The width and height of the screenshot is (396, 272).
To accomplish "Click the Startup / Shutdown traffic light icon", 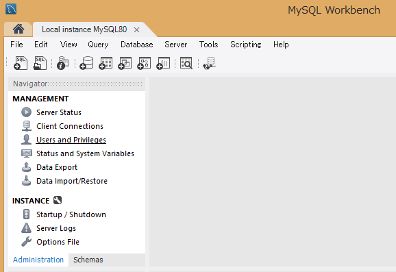I will (26, 214).
